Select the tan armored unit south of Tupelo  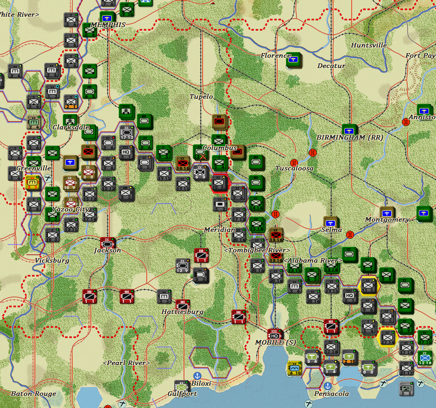[219, 121]
